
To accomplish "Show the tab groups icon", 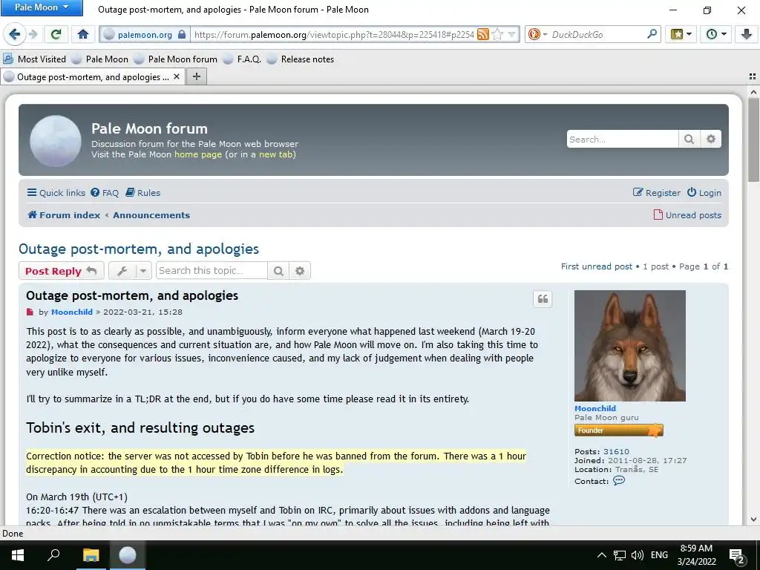I will 753,76.
